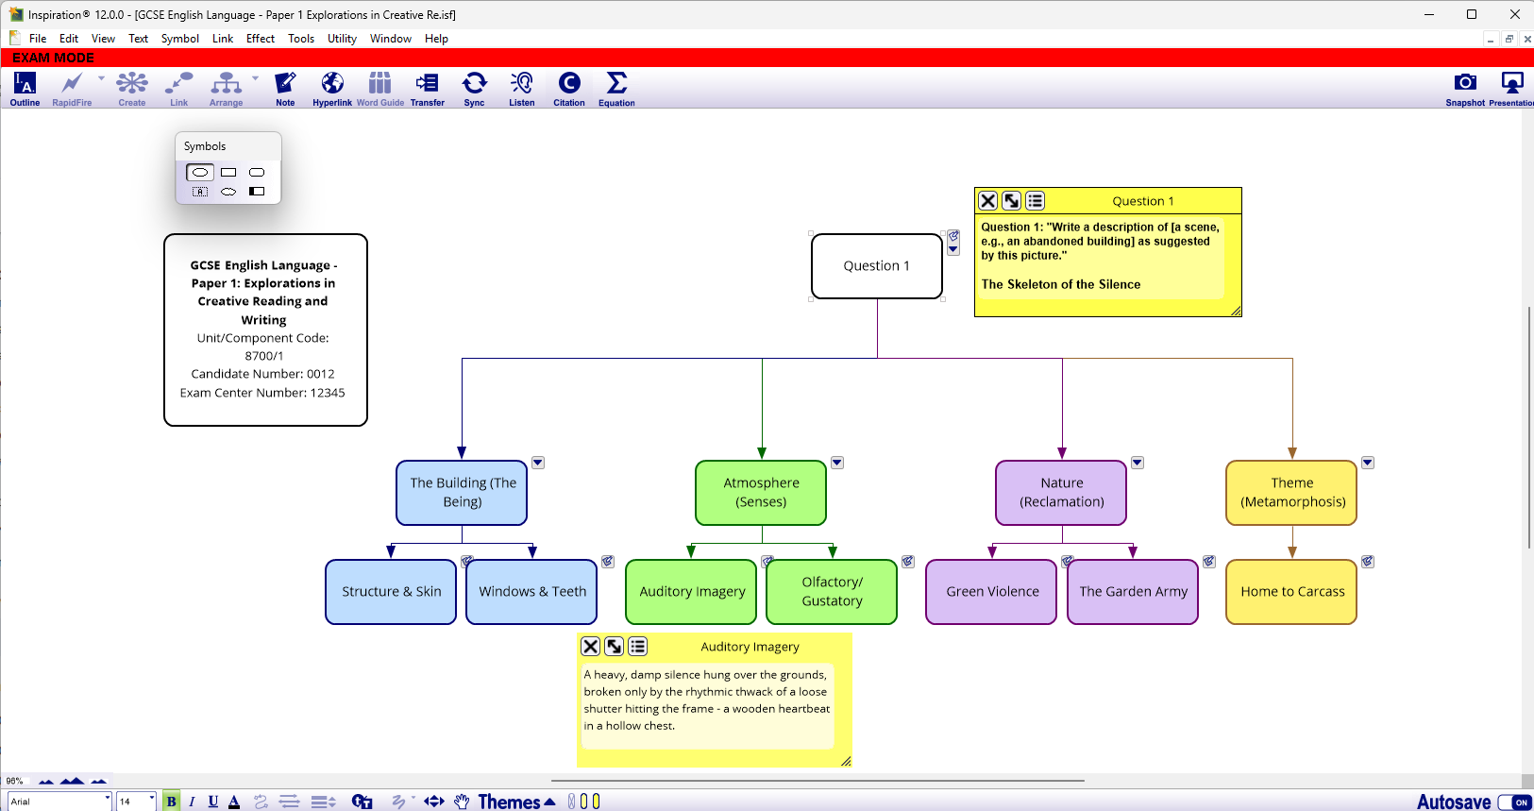1534x811 pixels.
Task: Toggle underline formatting
Action: point(213,802)
